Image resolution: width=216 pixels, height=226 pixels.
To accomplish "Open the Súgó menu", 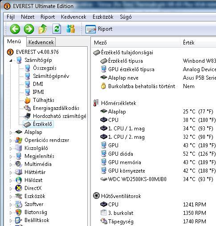I will point(126,17).
